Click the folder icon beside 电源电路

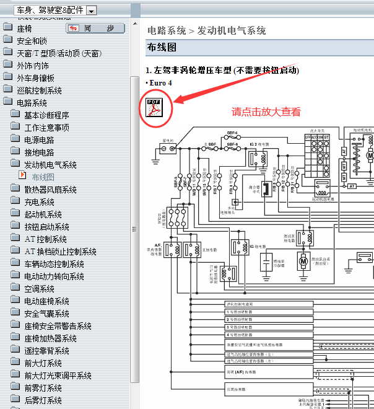pyautogui.click(x=15, y=139)
